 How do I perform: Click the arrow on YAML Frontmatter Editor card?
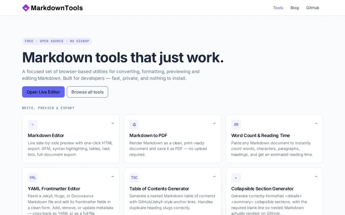click(x=112, y=177)
